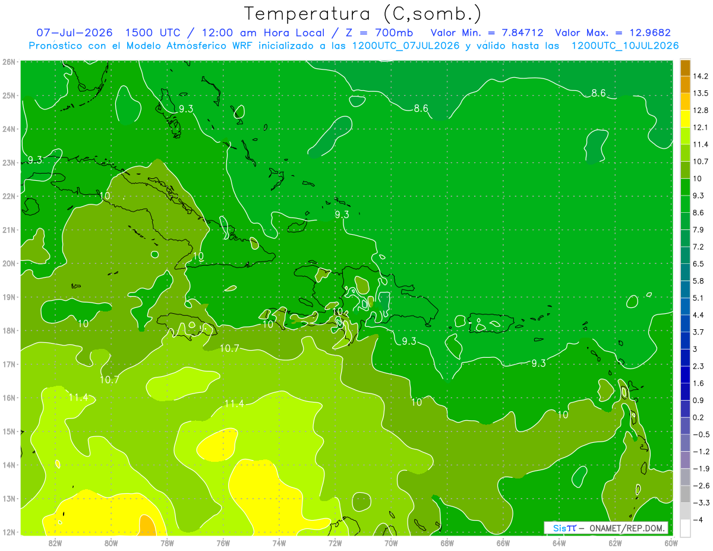Click the "26N" latitude axis label
This screenshot has width=713, height=551.
coord(9,62)
